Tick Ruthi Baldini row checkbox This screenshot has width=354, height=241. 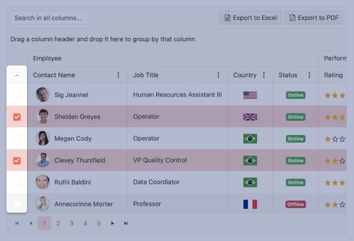[17, 183]
